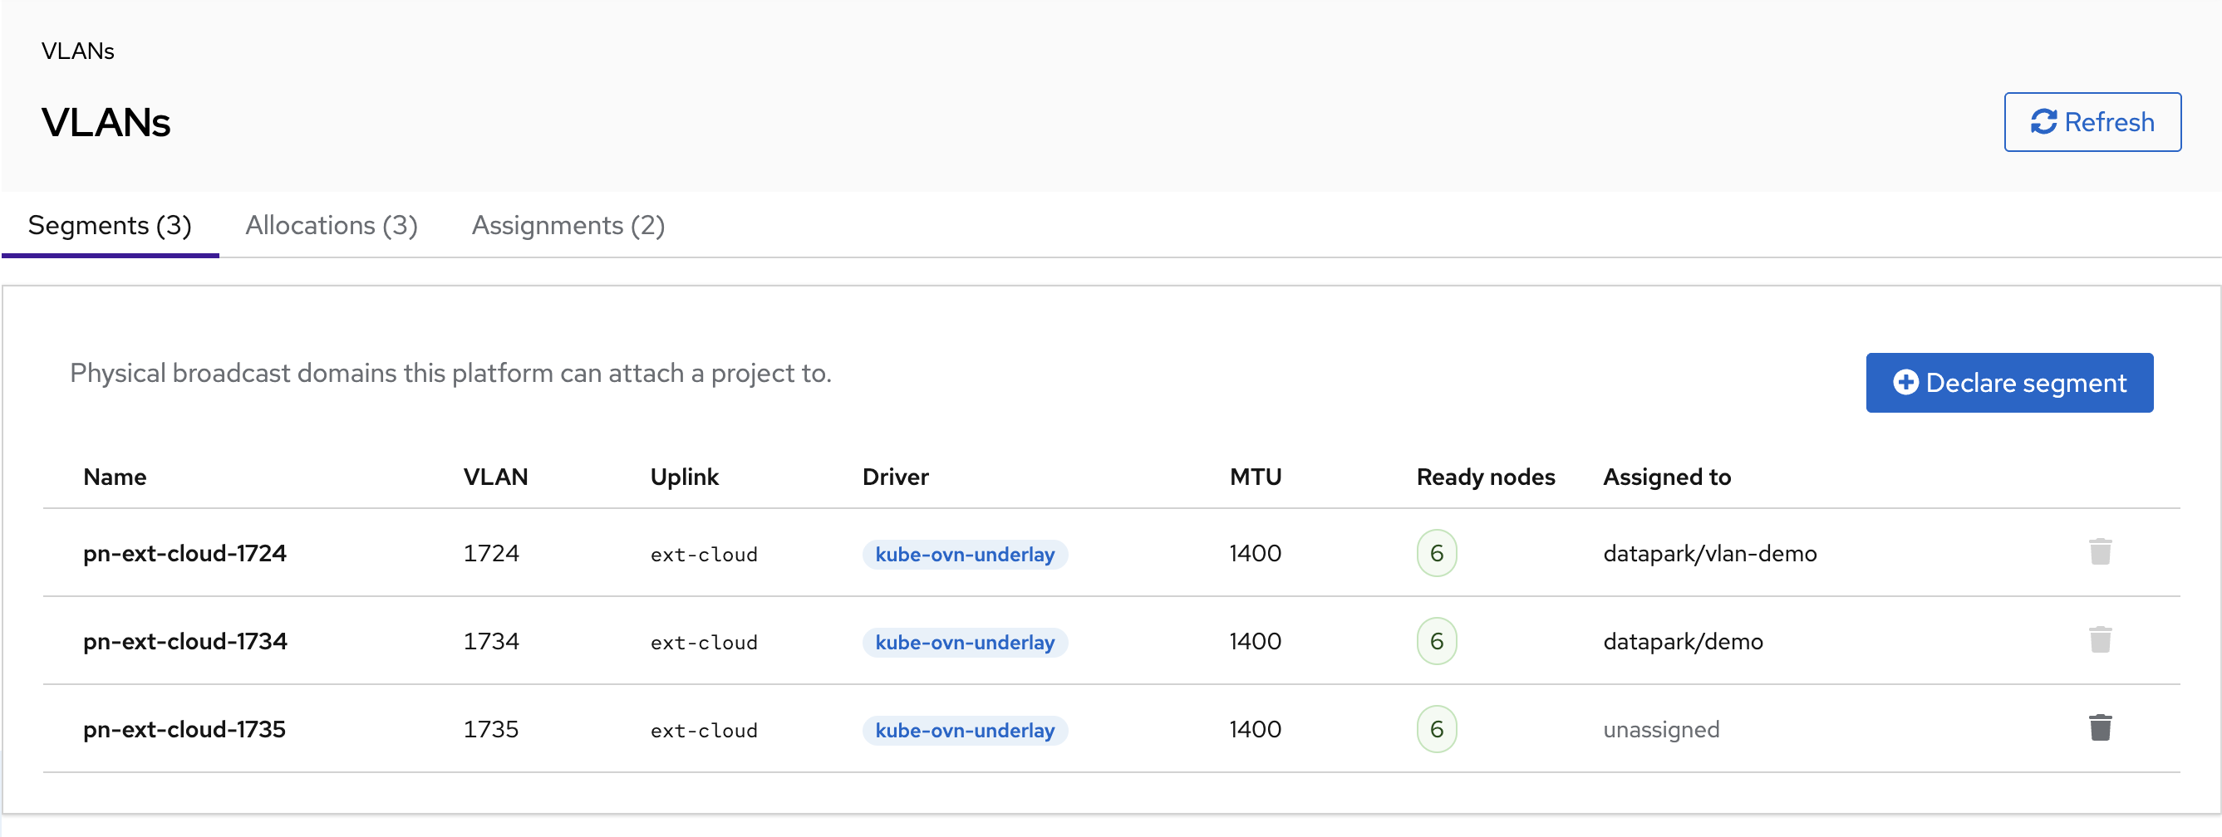
Task: Click the MTU column header
Action: [1254, 477]
